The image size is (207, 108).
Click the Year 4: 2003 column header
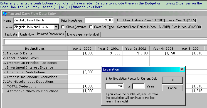click(x=163, y=49)
